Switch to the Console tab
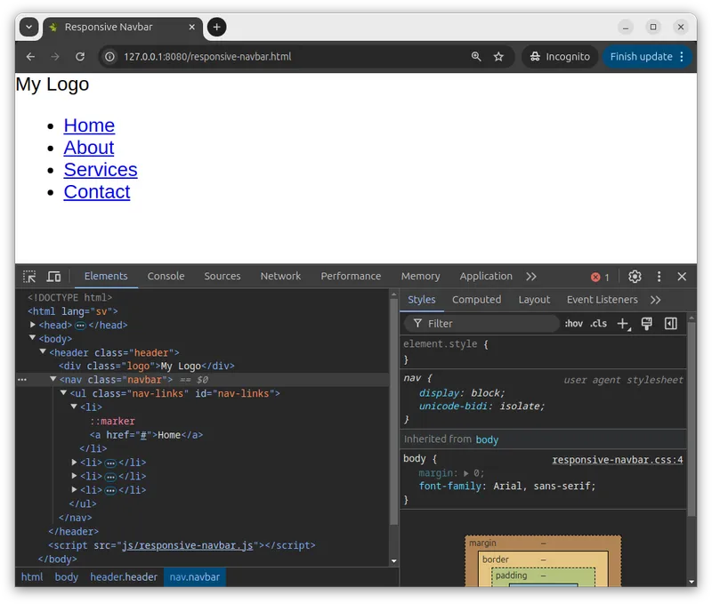Viewport: 712px width, 604px height. [x=166, y=277]
